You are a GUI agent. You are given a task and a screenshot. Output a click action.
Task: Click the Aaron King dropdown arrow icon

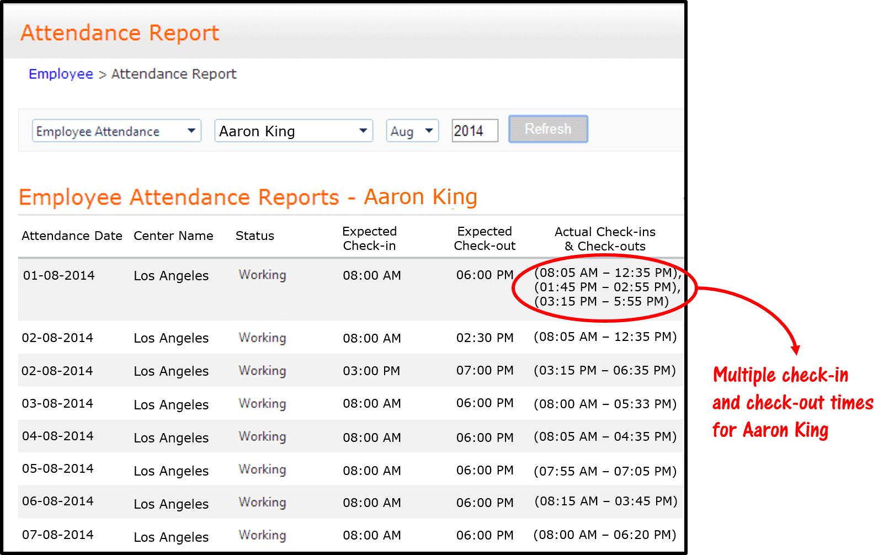(x=363, y=131)
